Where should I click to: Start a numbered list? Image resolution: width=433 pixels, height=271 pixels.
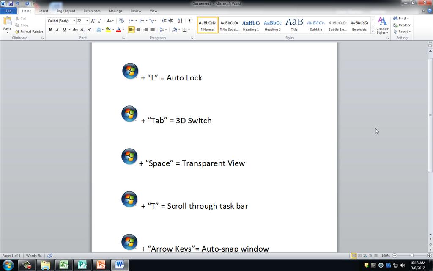142,21
